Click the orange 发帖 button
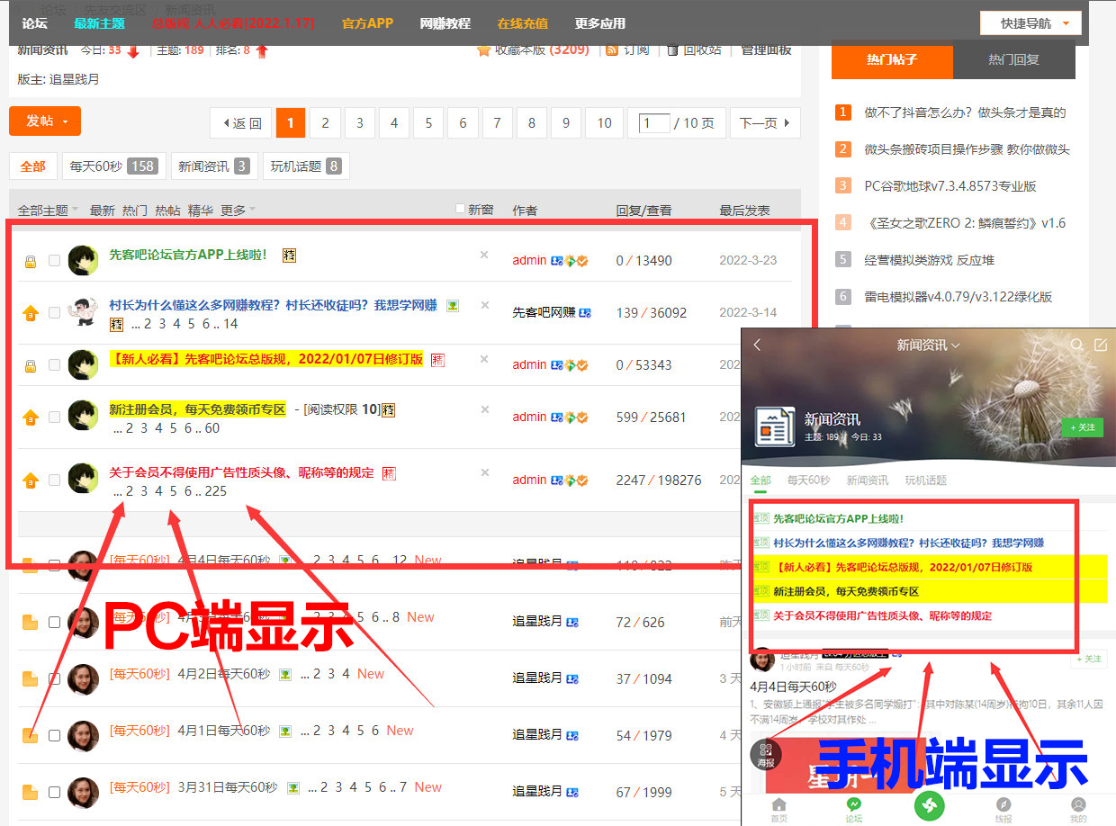The width and height of the screenshot is (1116, 826). click(x=45, y=121)
